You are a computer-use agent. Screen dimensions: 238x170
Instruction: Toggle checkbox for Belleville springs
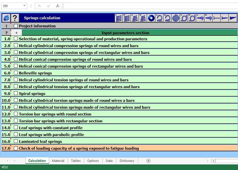point(16,73)
